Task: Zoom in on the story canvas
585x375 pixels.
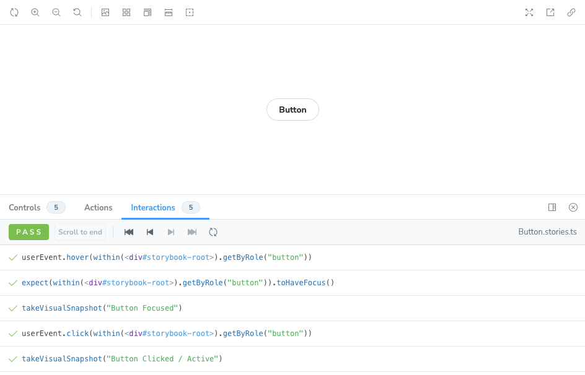Action: pos(35,12)
